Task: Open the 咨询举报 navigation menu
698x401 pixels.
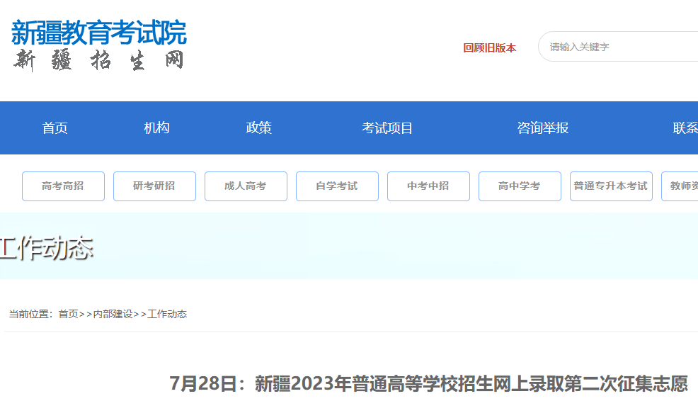Action: 543,128
